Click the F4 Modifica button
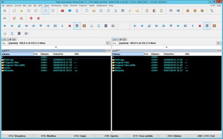Image resolution: width=223 pixels, height=139 pixels. [x=48, y=136]
